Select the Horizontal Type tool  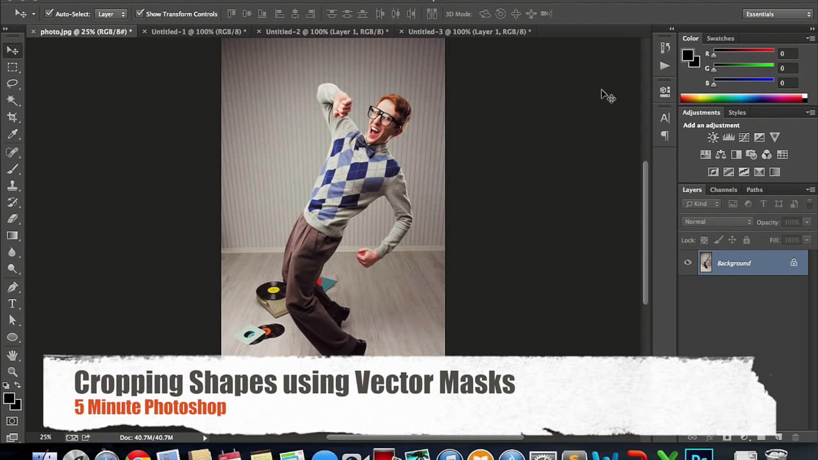coord(12,304)
